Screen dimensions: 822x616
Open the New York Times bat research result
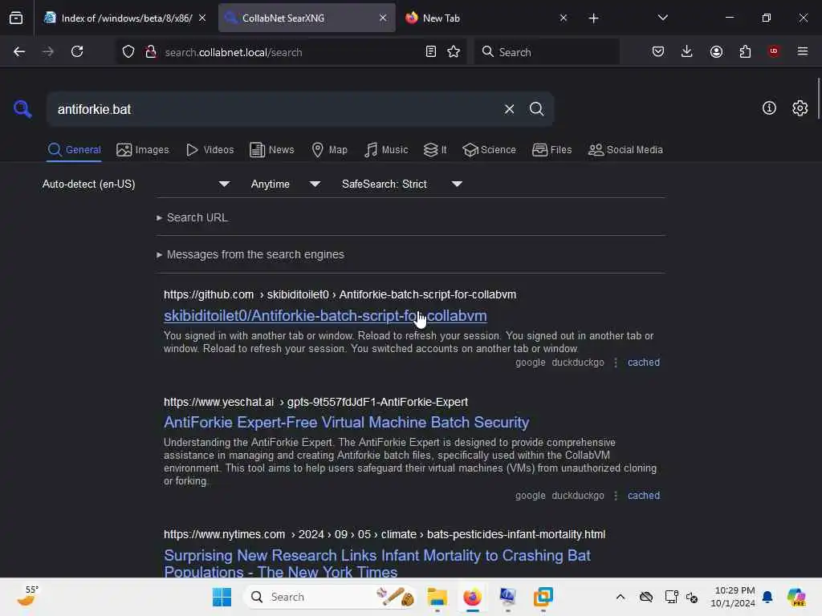pos(377,563)
